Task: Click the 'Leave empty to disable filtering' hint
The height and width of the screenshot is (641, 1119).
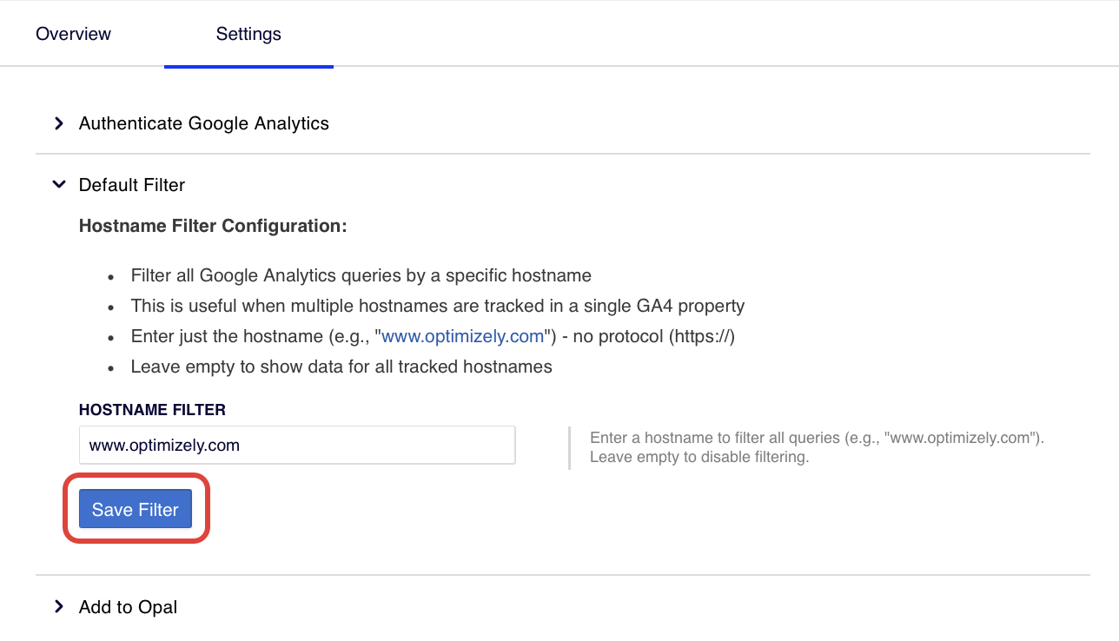Action: [x=699, y=457]
